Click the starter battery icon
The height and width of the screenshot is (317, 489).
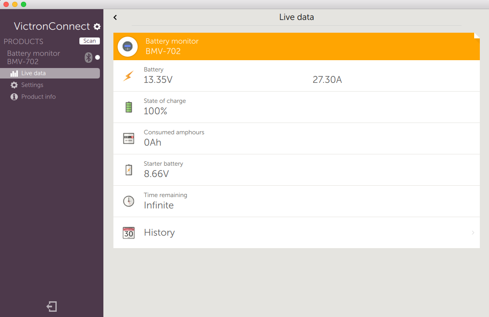(128, 170)
